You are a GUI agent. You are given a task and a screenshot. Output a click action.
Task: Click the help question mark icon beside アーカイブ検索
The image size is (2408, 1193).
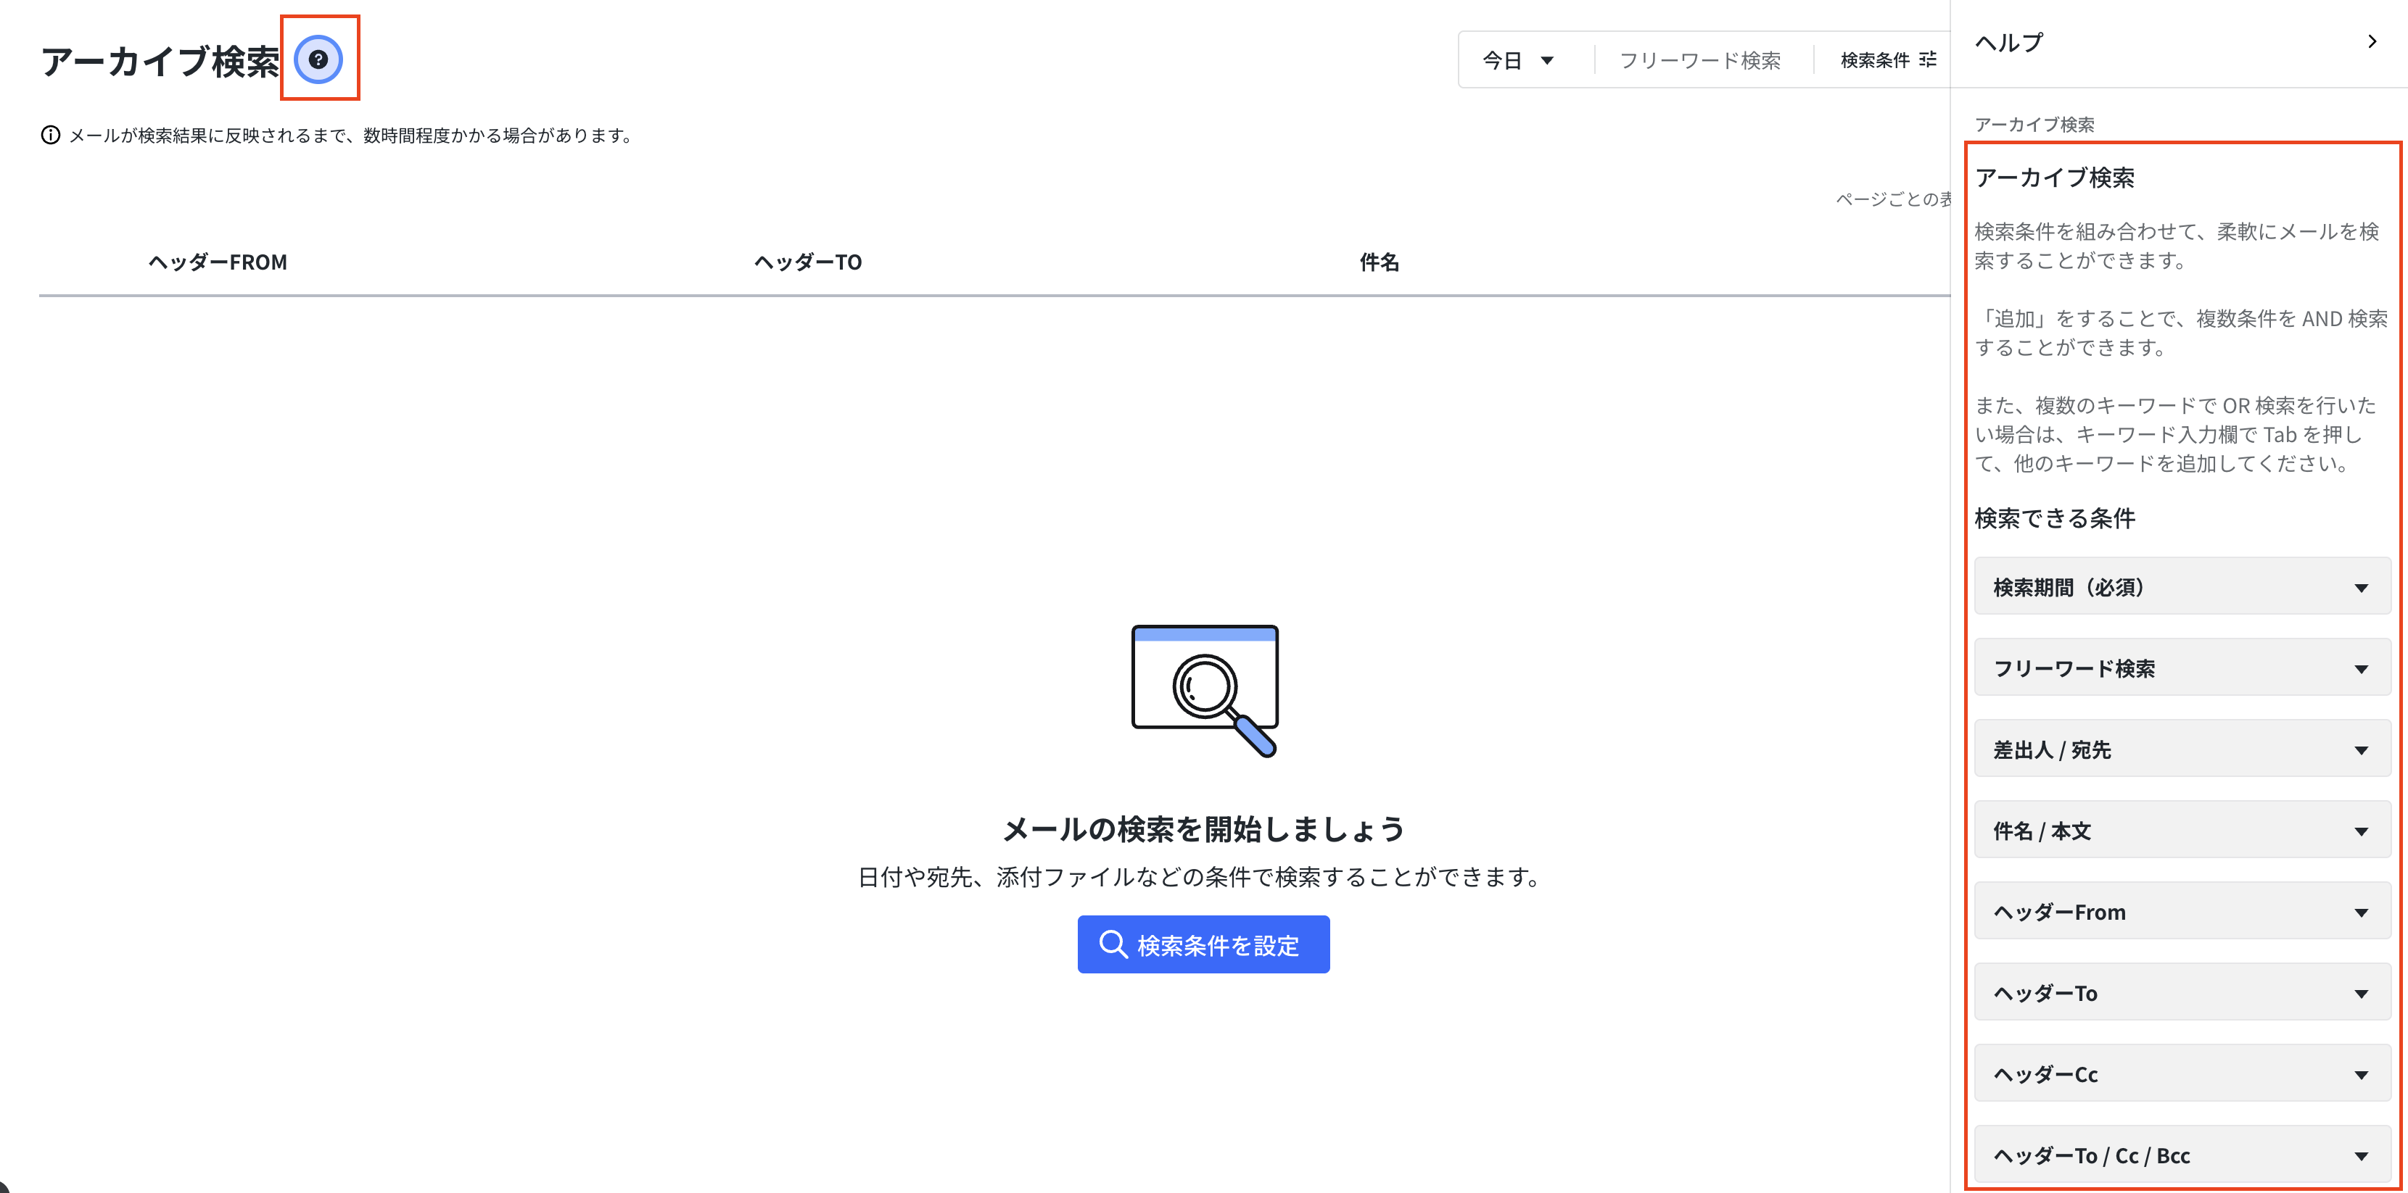click(x=318, y=59)
